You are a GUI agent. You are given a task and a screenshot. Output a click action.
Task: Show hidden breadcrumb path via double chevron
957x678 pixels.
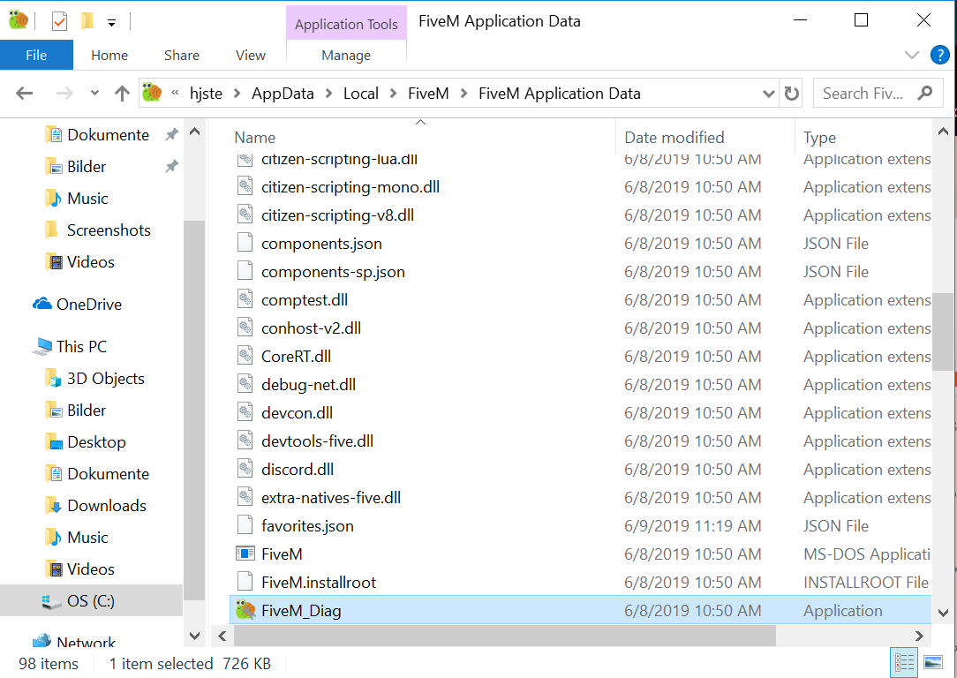click(175, 93)
